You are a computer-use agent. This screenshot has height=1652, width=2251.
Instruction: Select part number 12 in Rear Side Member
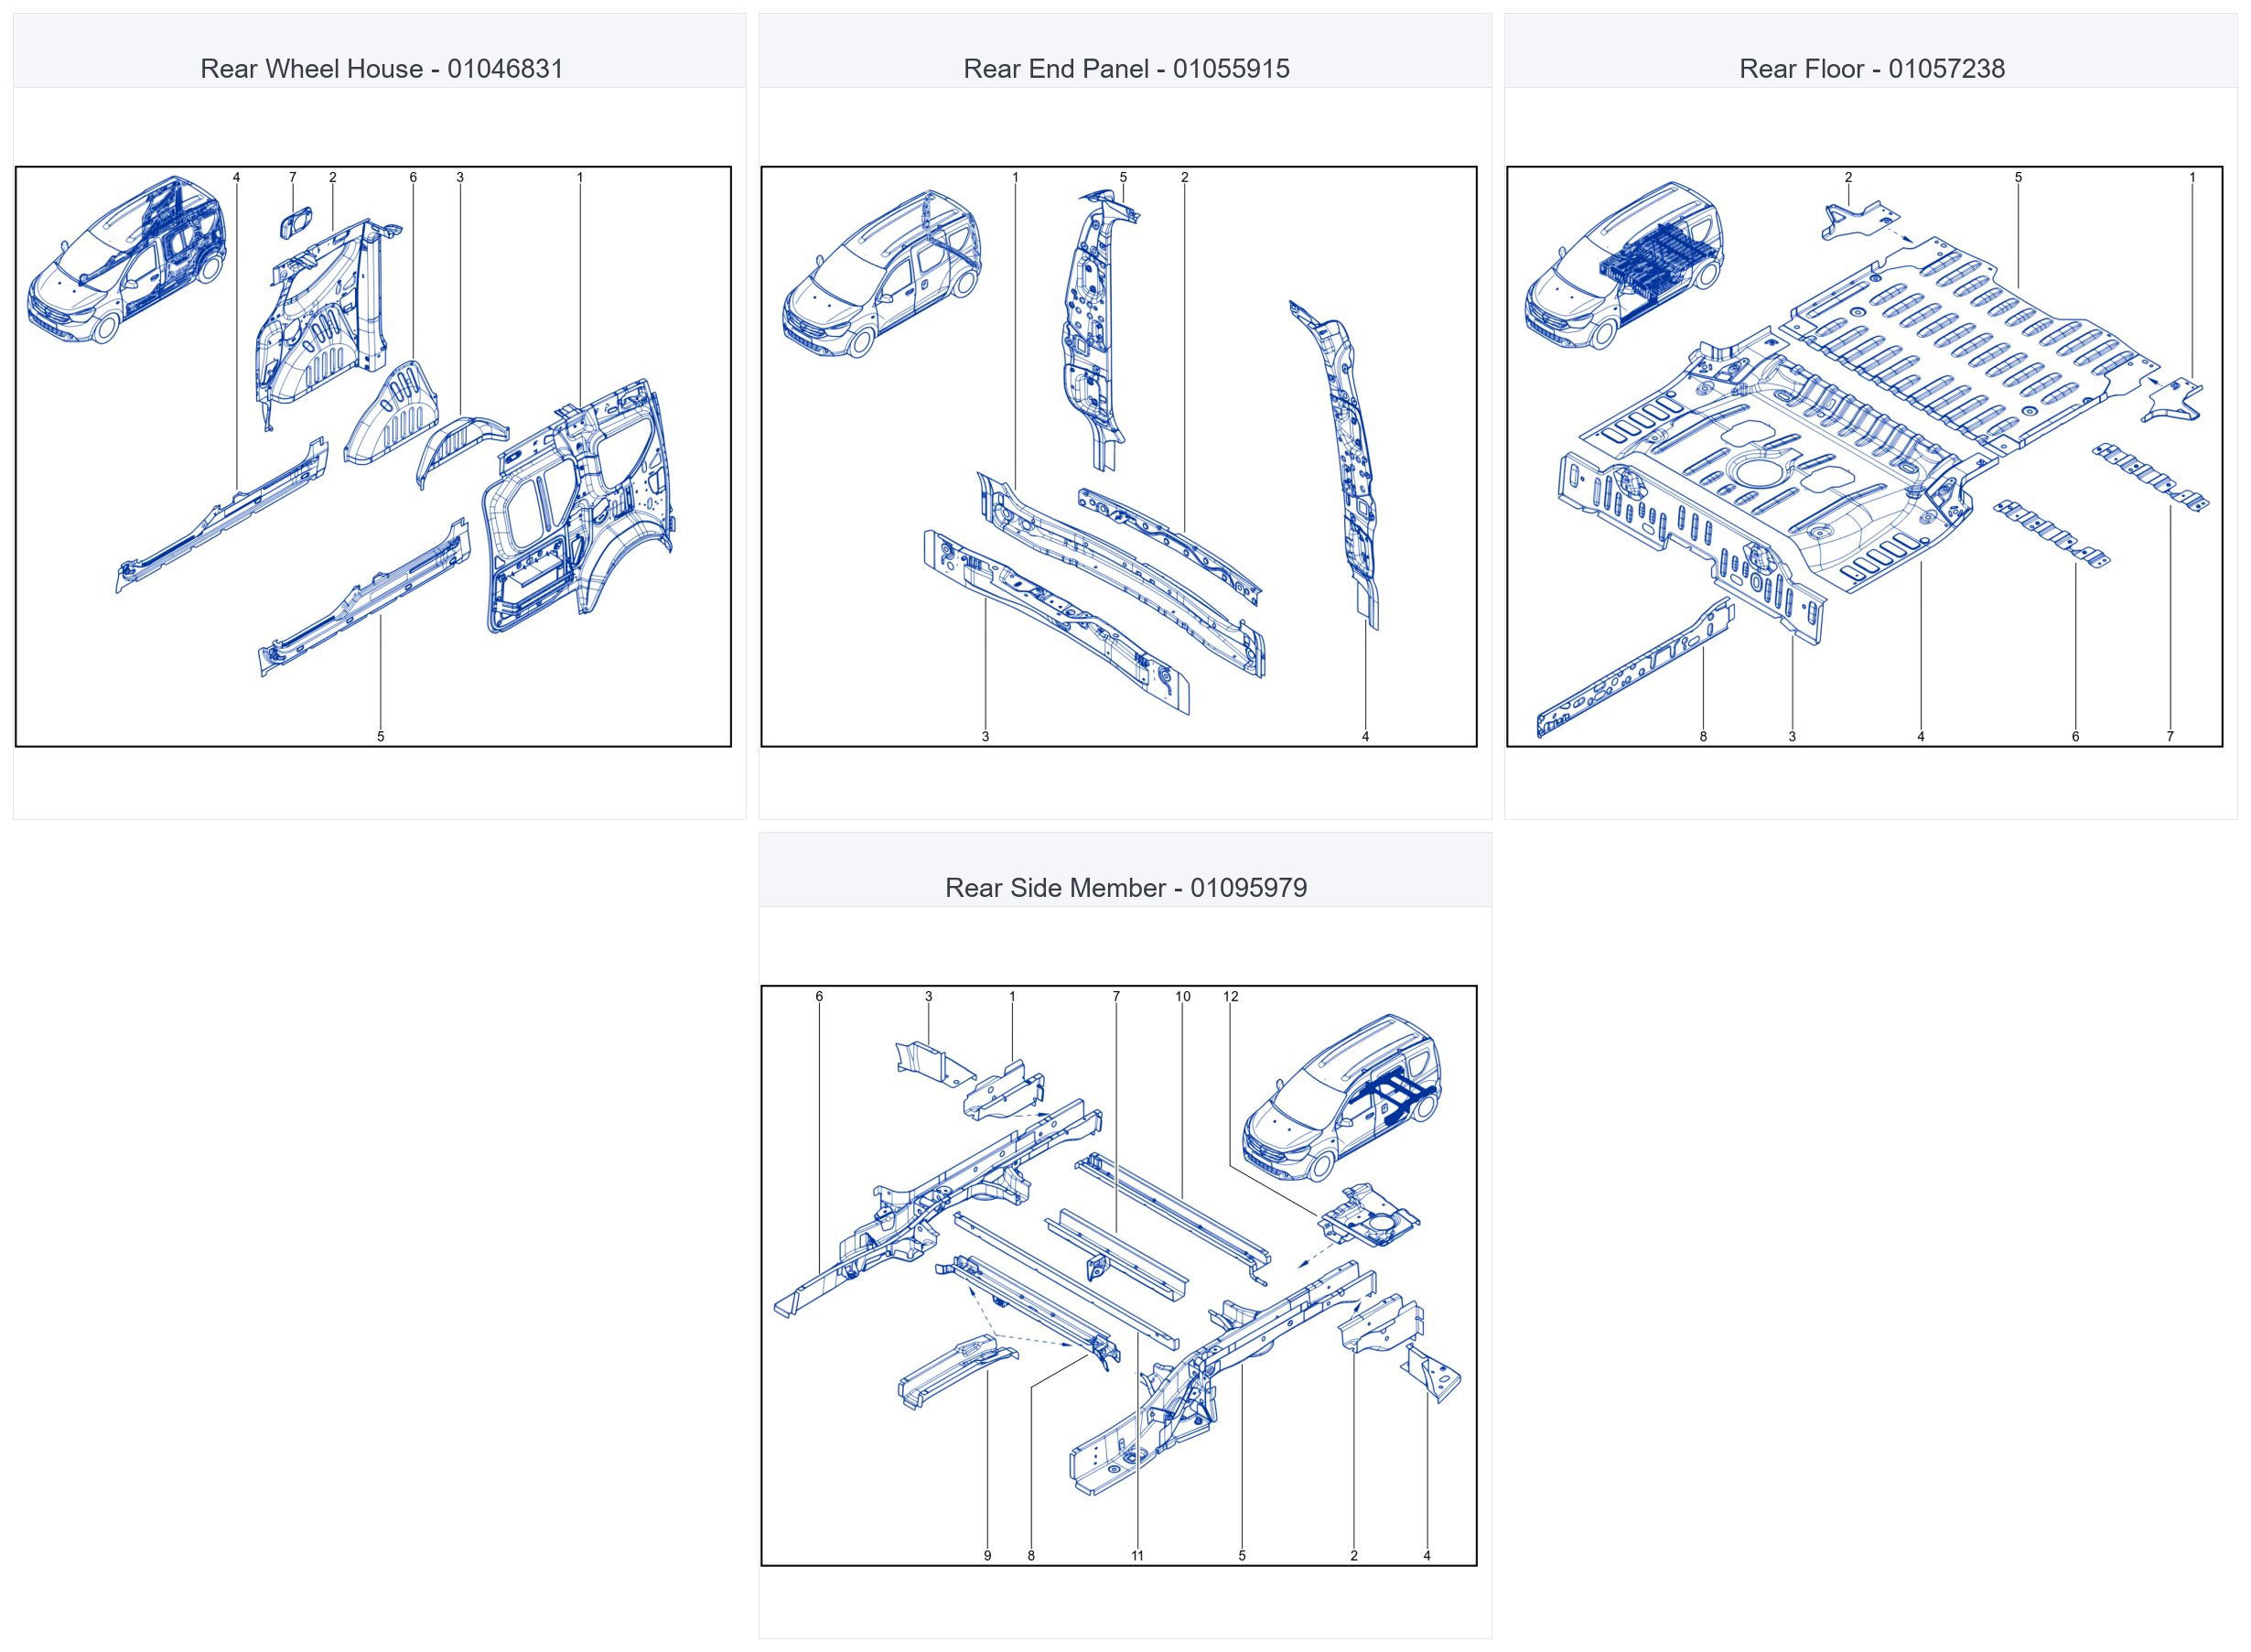[1231, 996]
